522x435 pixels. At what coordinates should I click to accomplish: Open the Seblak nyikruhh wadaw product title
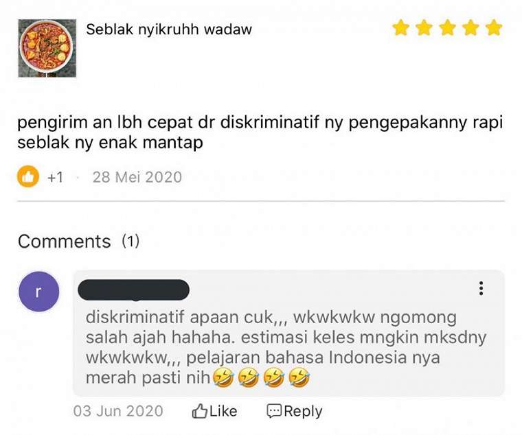tap(169, 30)
